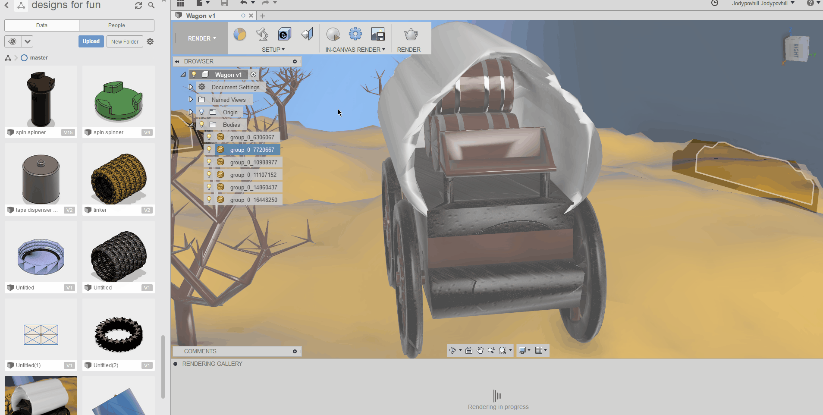Open the SETUP dropdown menu
The width and height of the screenshot is (823, 415).
pos(273,49)
